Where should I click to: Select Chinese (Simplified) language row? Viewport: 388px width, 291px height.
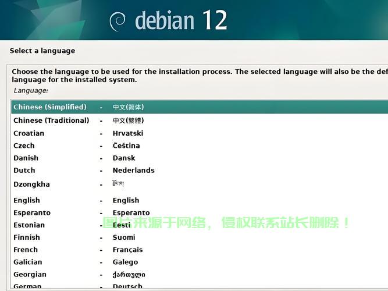click(200, 107)
